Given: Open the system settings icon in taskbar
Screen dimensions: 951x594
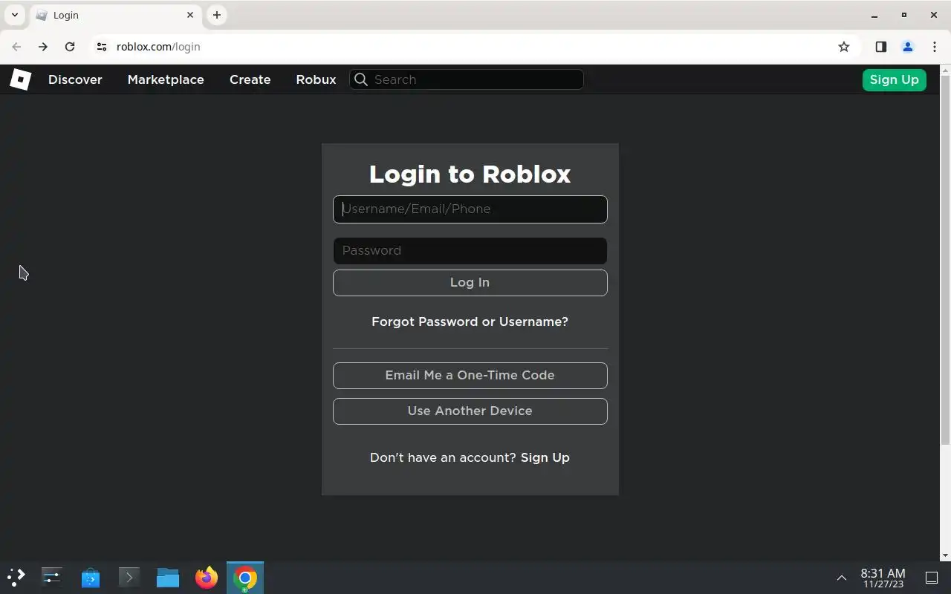Looking at the screenshot, I should 52,578.
